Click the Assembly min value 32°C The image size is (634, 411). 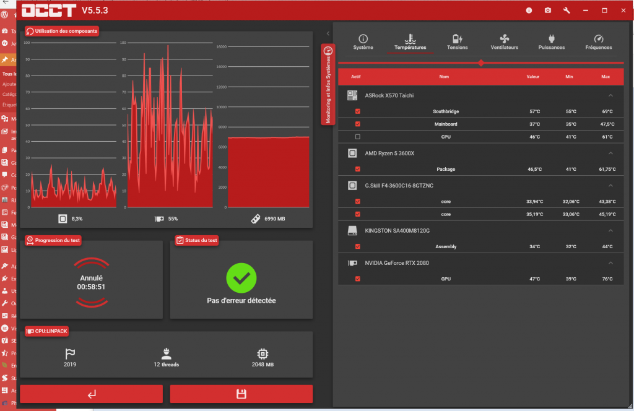tap(571, 246)
